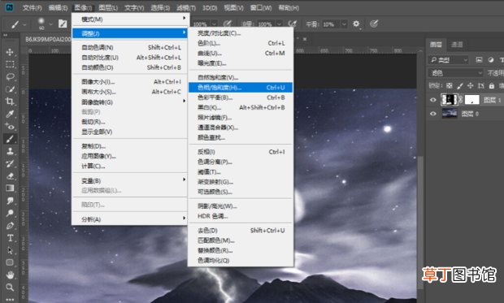Screen dimensions: 504x303
Task: Hide layer 图层 1
Action: (433, 100)
